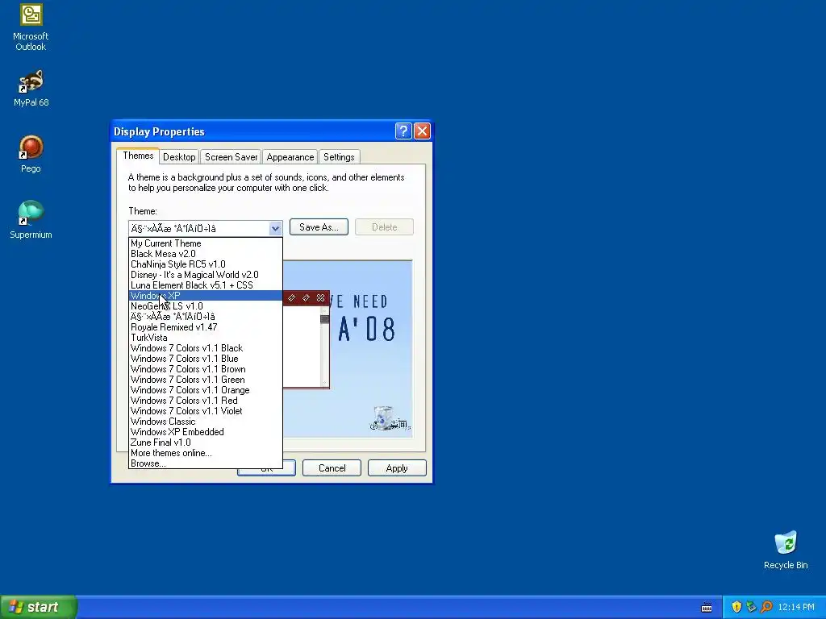Select Browse... entry in theme list
Viewport: 826px width, 619px height.
click(x=206, y=463)
